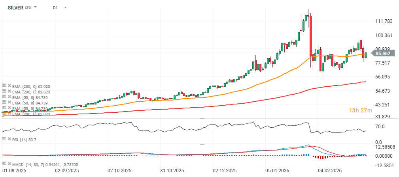Click the resize handle above the RSI pane
399x177 pixels.
[202, 118]
